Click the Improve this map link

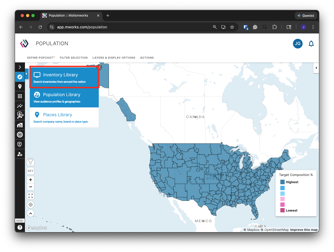point(304,230)
